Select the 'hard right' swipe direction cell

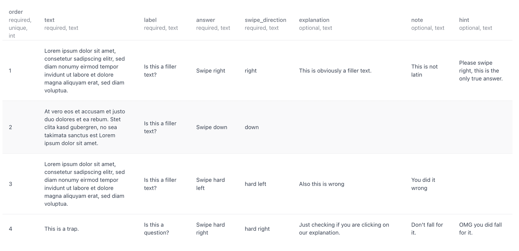click(x=257, y=229)
